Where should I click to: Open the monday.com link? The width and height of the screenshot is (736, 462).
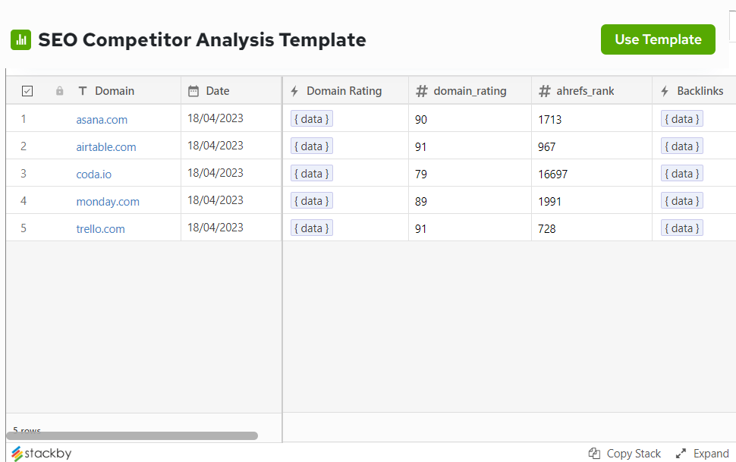108,202
